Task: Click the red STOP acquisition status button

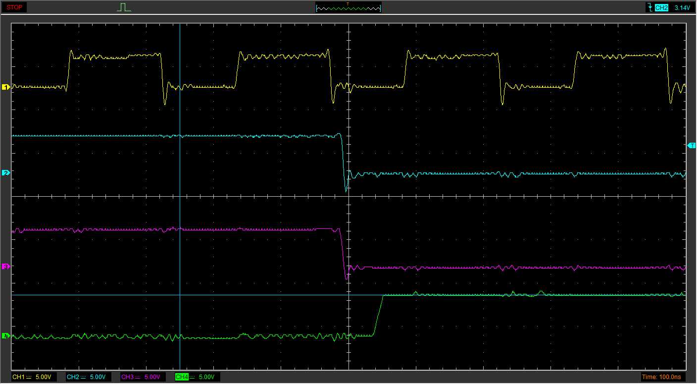Action: point(14,7)
